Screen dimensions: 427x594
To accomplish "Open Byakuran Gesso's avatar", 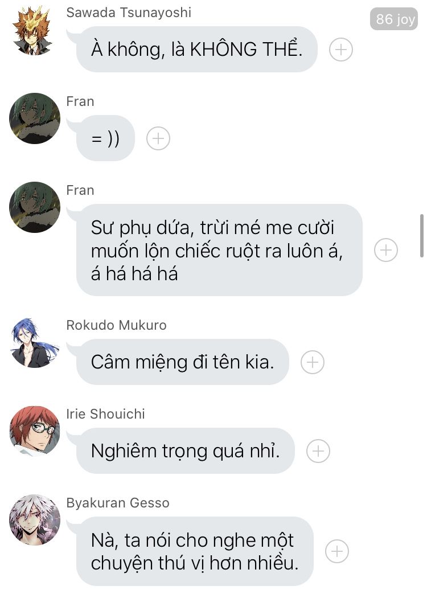I will click(x=35, y=520).
